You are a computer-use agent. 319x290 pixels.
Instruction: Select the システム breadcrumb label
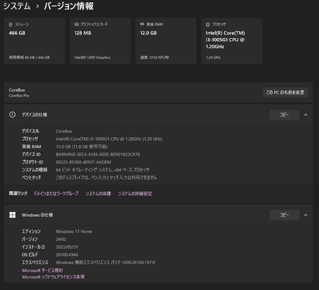pos(17,6)
